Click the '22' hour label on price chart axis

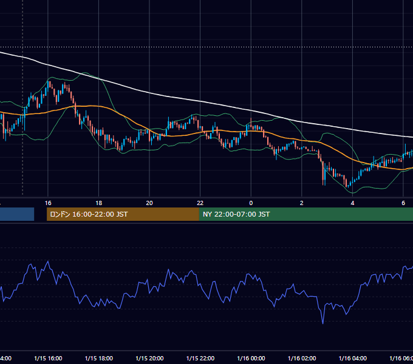click(x=200, y=203)
